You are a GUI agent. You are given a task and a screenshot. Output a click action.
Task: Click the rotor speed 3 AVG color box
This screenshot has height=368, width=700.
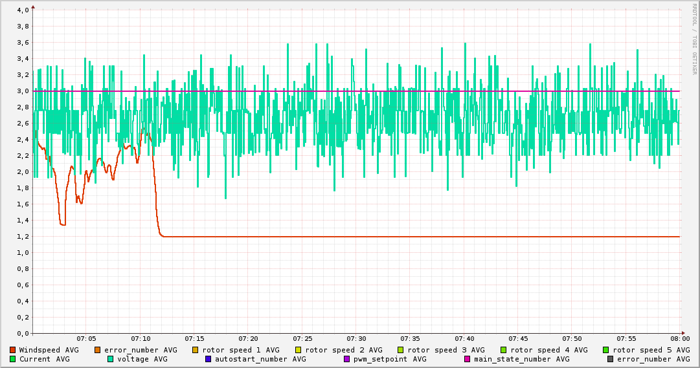401,350
